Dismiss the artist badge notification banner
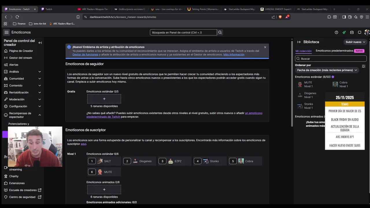 tap(265, 47)
